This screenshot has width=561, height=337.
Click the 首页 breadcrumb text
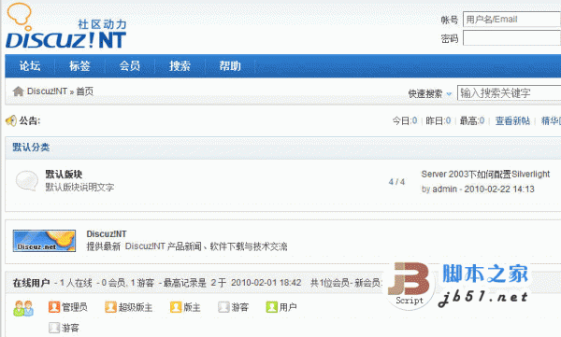click(x=85, y=91)
